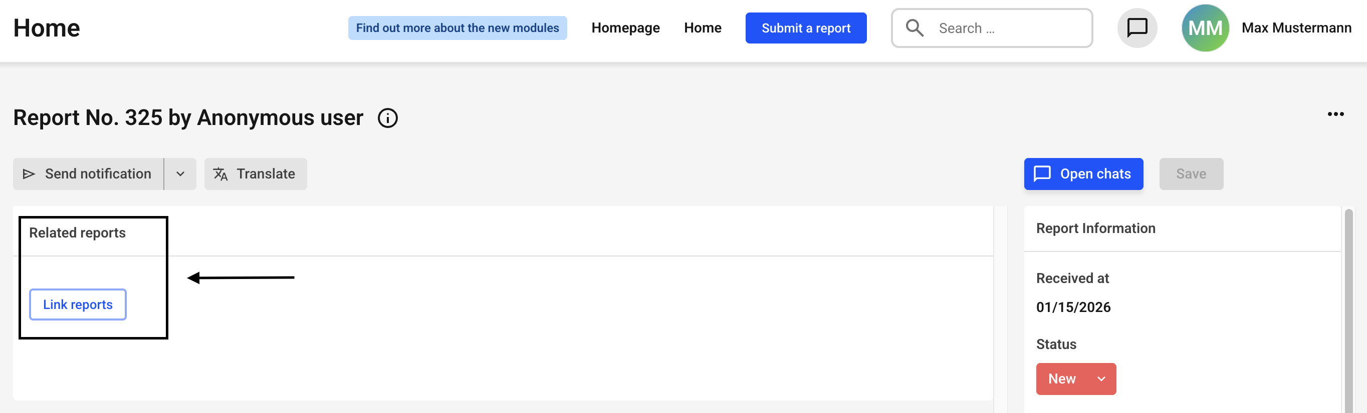The image size is (1367, 413).
Task: Click the Save button
Action: (x=1191, y=174)
